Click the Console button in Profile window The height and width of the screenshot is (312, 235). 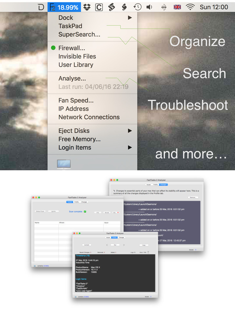[x=87, y=245]
